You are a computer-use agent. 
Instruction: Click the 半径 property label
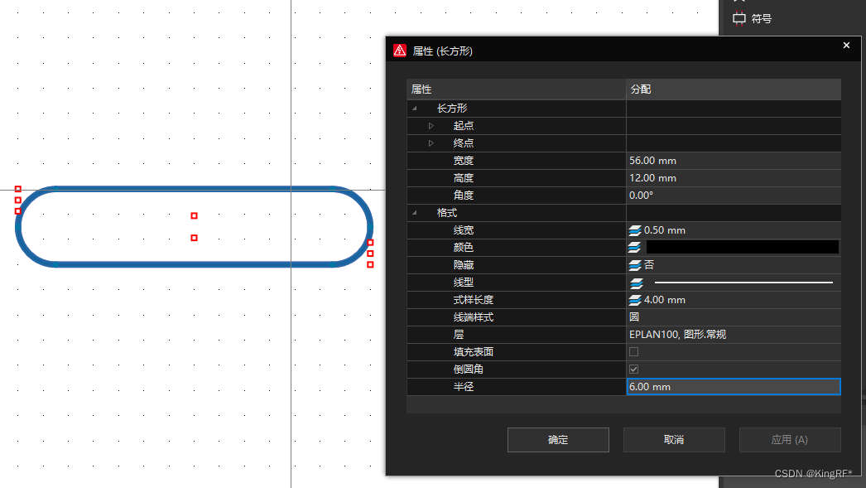(464, 387)
